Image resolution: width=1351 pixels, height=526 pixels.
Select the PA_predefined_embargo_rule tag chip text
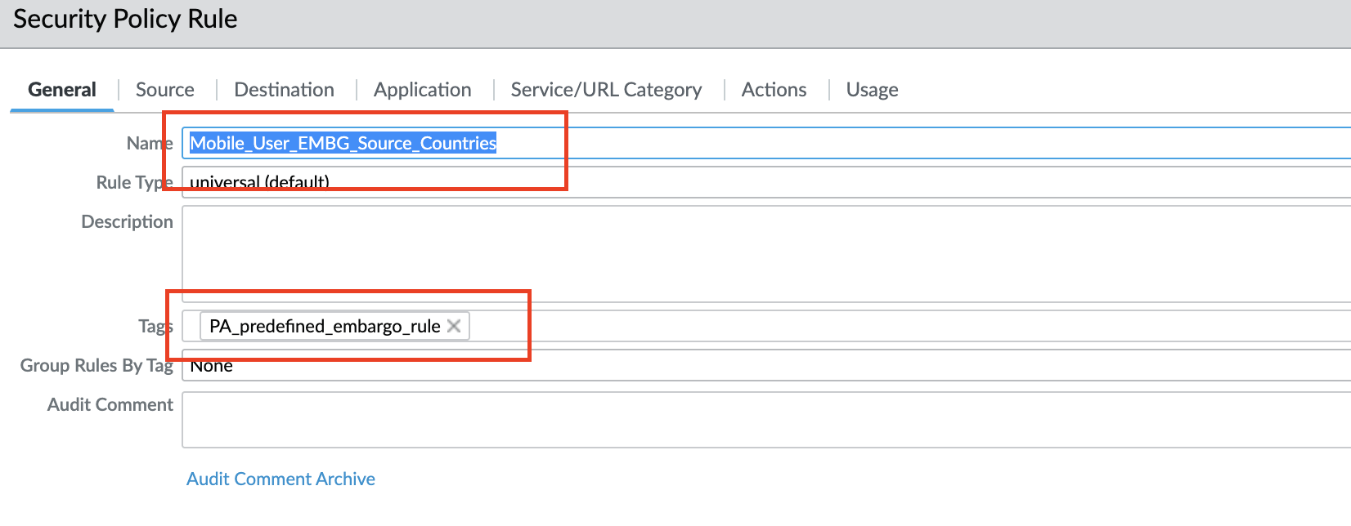coord(325,326)
